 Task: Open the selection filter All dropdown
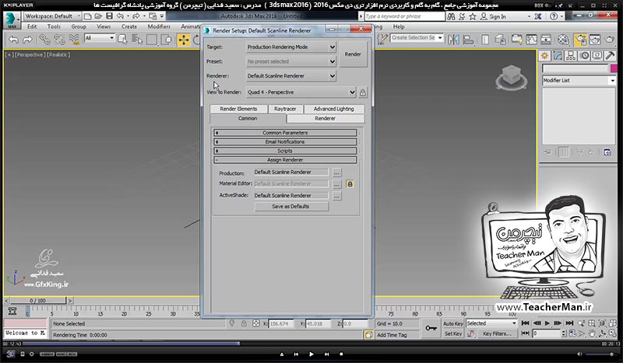click(x=100, y=38)
